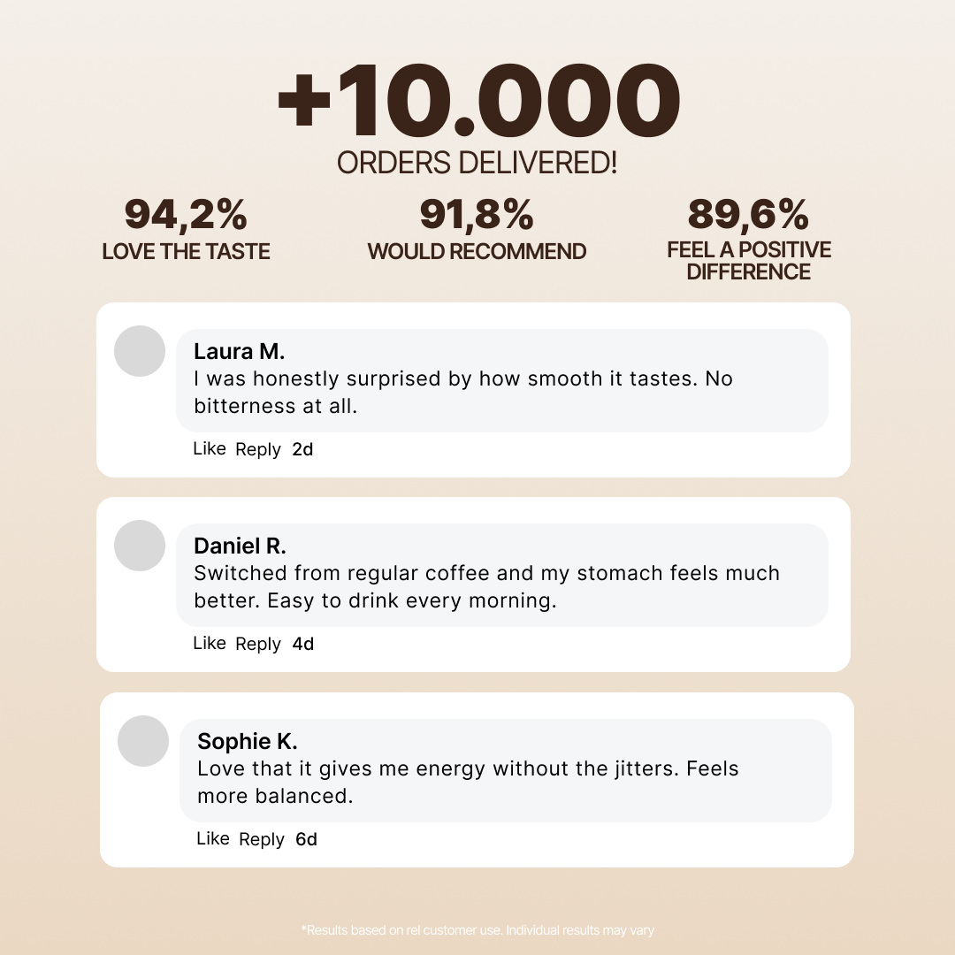The width and height of the screenshot is (955, 955).
Task: Open the Sophie K. commenter name
Action: pyautogui.click(x=247, y=741)
